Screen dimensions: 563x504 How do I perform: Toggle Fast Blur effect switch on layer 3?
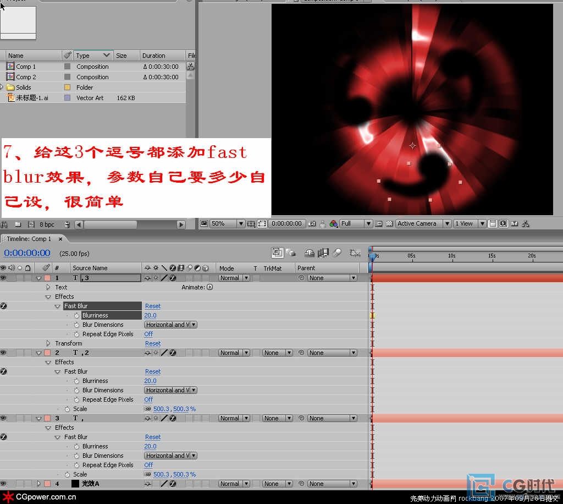[3, 437]
